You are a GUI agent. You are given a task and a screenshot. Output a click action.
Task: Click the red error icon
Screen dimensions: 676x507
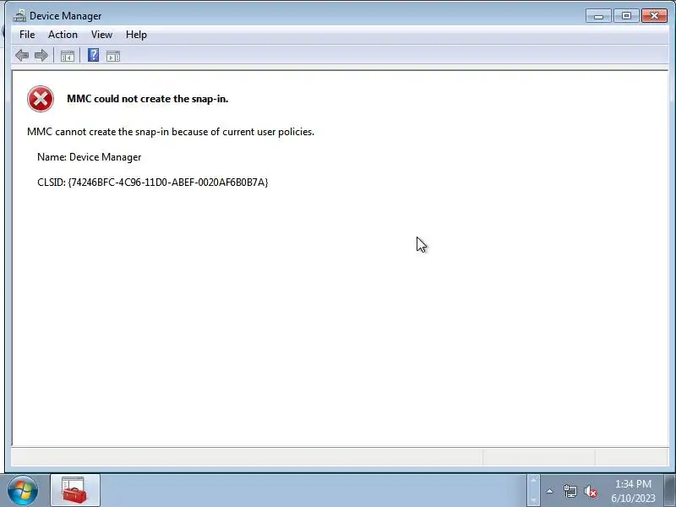(x=41, y=99)
